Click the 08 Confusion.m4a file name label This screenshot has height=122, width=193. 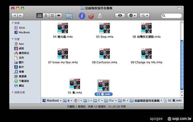pos(105,62)
